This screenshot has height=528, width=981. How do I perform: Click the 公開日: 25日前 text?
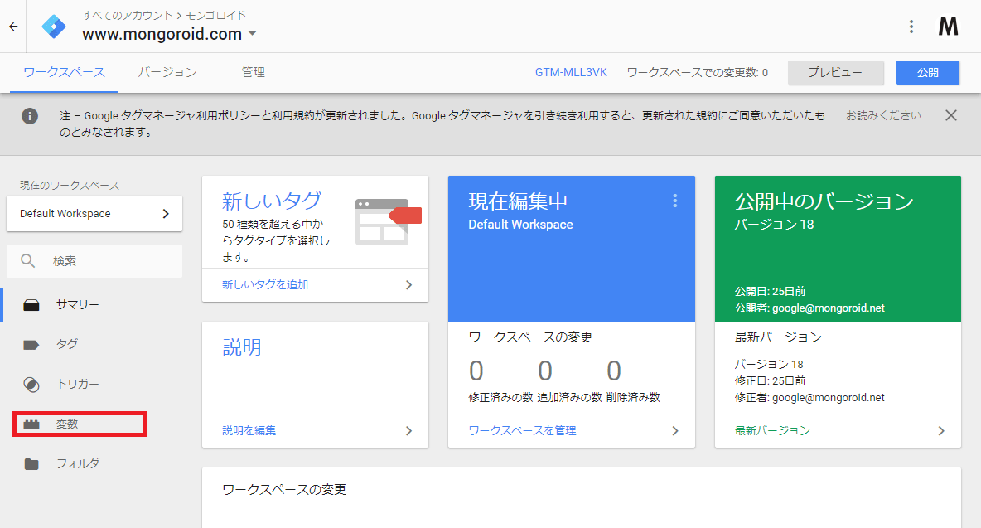(771, 292)
